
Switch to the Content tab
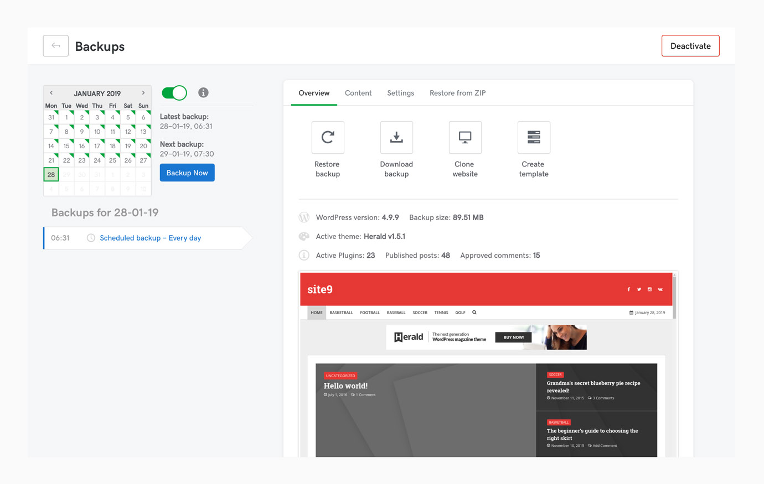[358, 93]
